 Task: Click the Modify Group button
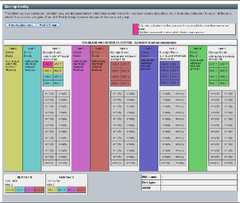point(48,25)
